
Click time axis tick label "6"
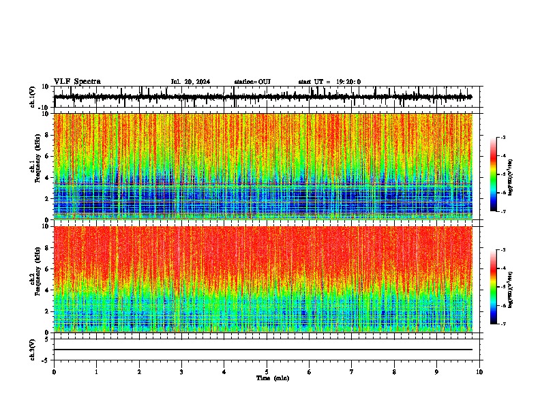[310, 372]
